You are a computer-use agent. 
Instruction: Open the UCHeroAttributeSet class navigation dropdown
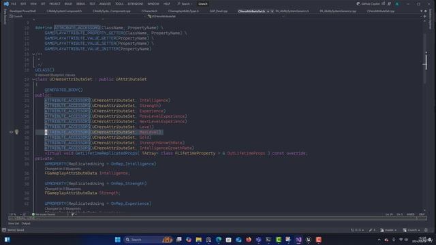click(x=215, y=16)
